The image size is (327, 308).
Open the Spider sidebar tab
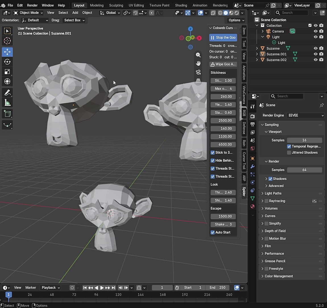244,192
